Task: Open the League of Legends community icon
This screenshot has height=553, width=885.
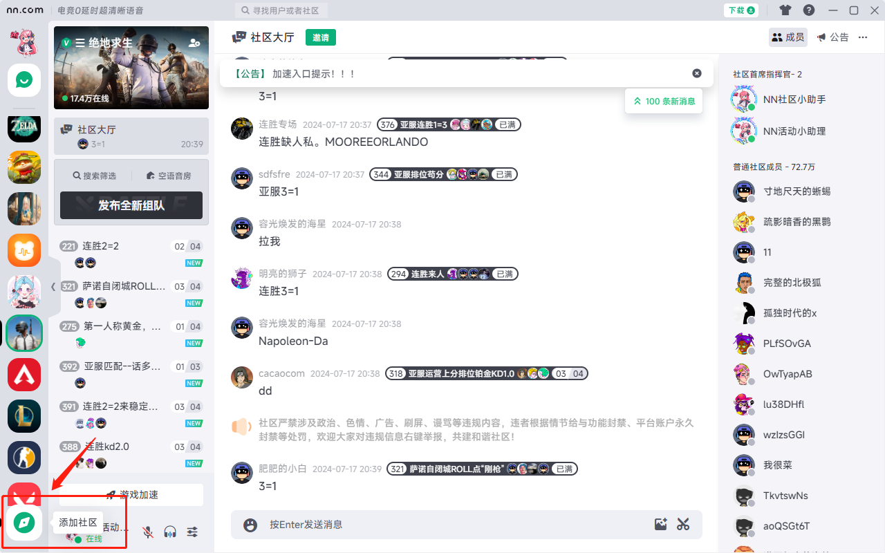Action: point(24,416)
